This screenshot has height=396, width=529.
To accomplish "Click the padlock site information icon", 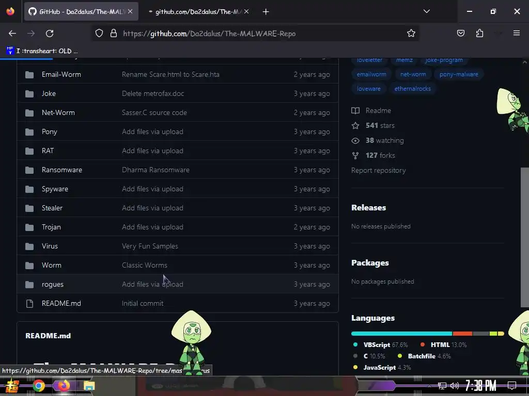I will point(114,34).
